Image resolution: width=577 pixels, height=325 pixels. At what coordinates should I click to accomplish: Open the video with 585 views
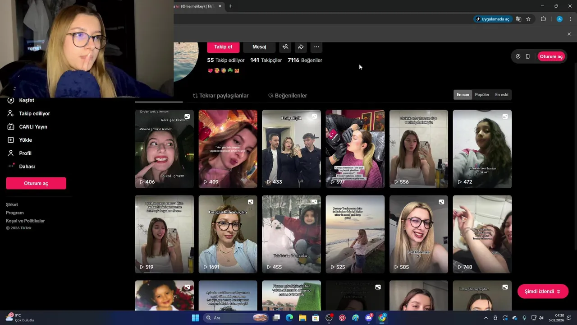point(419,234)
